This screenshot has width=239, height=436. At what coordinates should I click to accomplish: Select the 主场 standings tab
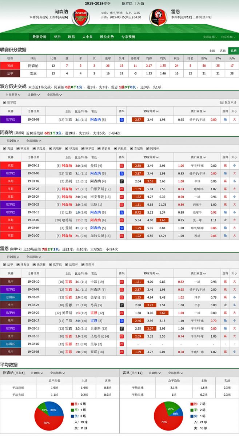click(212, 51)
